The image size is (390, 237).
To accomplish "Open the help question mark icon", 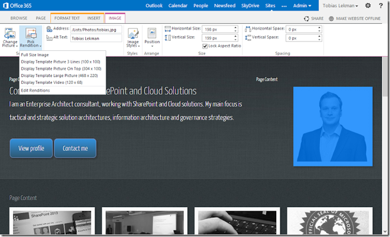I will [381, 6].
